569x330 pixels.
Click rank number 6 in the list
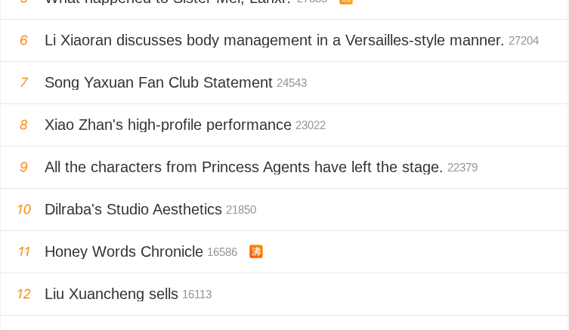click(x=23, y=40)
